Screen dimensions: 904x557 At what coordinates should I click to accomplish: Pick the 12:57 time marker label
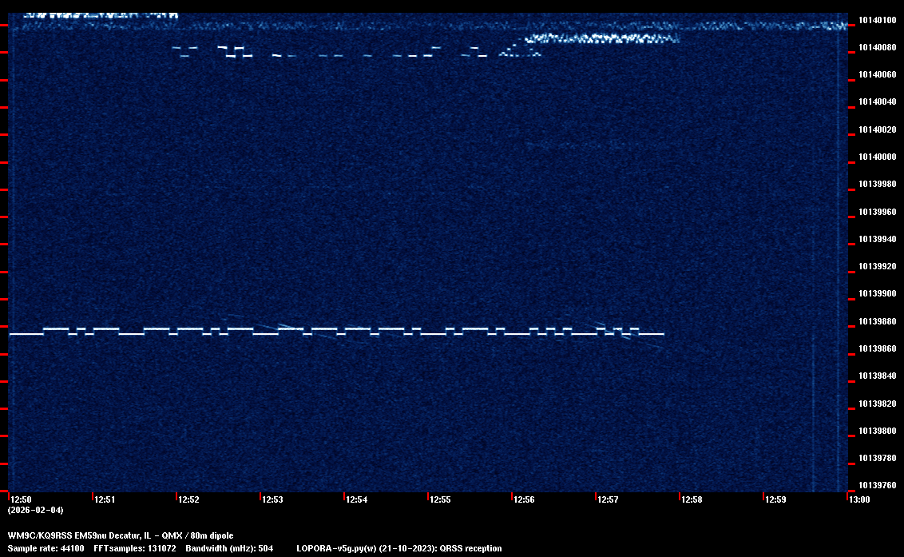(608, 499)
